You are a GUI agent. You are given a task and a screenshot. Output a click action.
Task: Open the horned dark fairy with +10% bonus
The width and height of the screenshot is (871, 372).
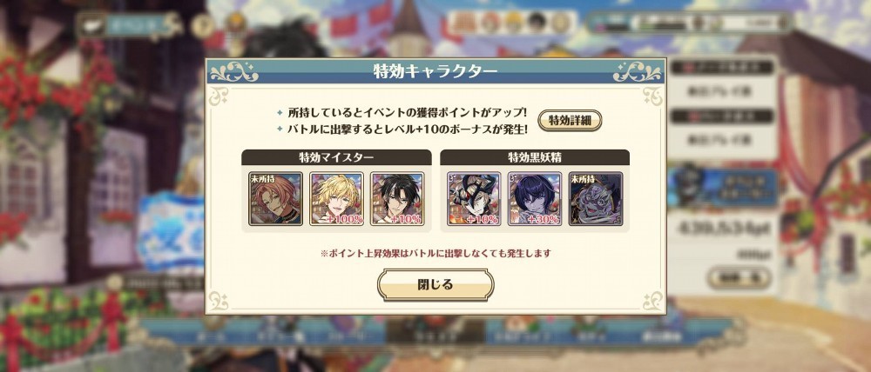click(474, 198)
